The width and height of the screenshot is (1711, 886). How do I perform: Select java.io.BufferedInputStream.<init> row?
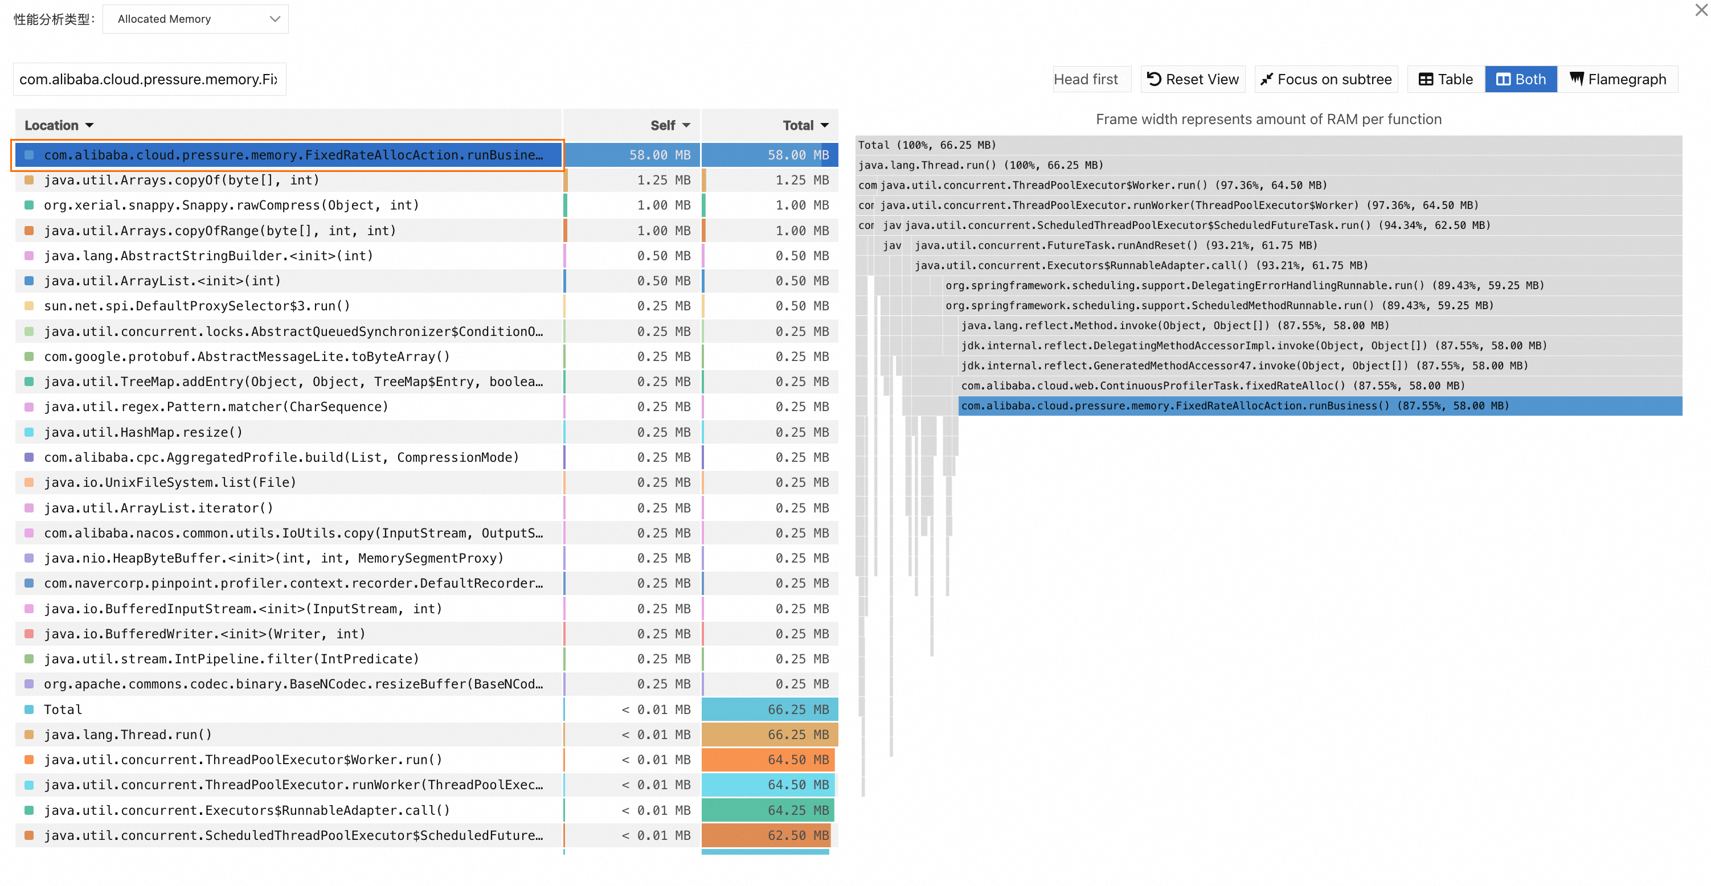click(427, 609)
